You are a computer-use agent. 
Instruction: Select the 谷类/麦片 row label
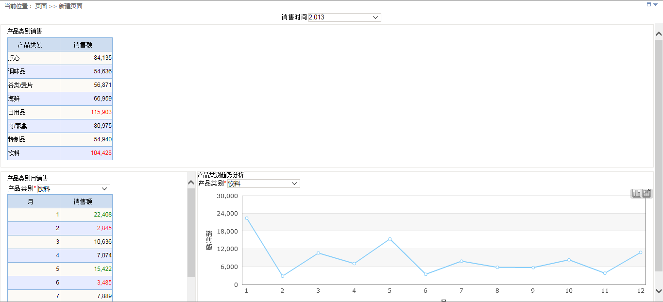click(20, 85)
